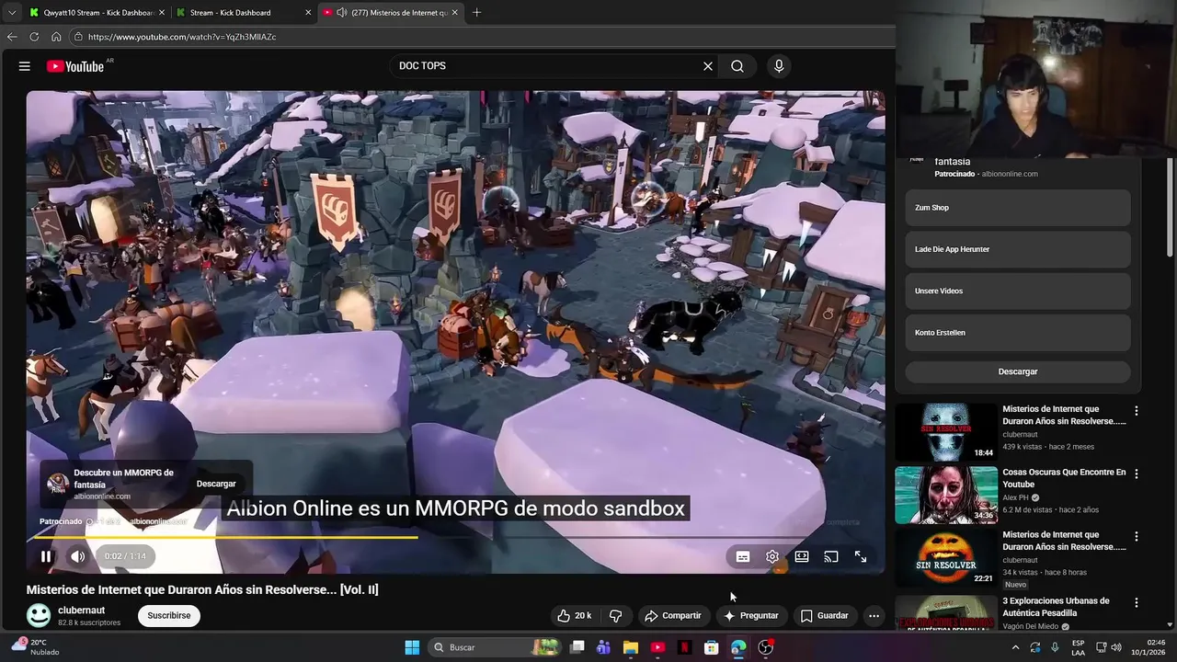The height and width of the screenshot is (662, 1177).
Task: Open Netflix from the taskbar
Action: (684, 647)
